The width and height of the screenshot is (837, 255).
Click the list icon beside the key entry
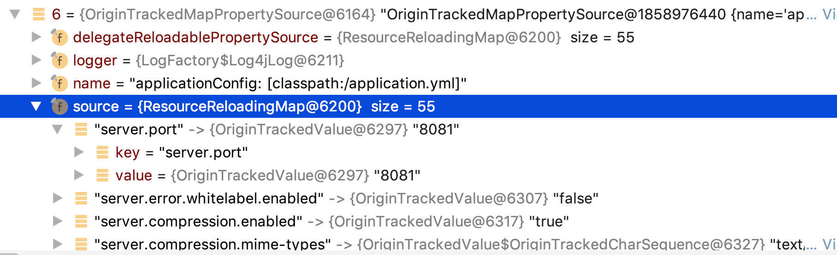click(102, 152)
